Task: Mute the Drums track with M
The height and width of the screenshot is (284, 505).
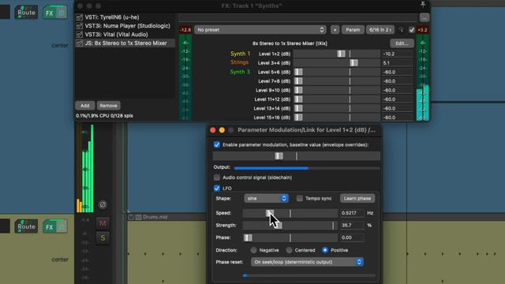Action: click(x=103, y=223)
